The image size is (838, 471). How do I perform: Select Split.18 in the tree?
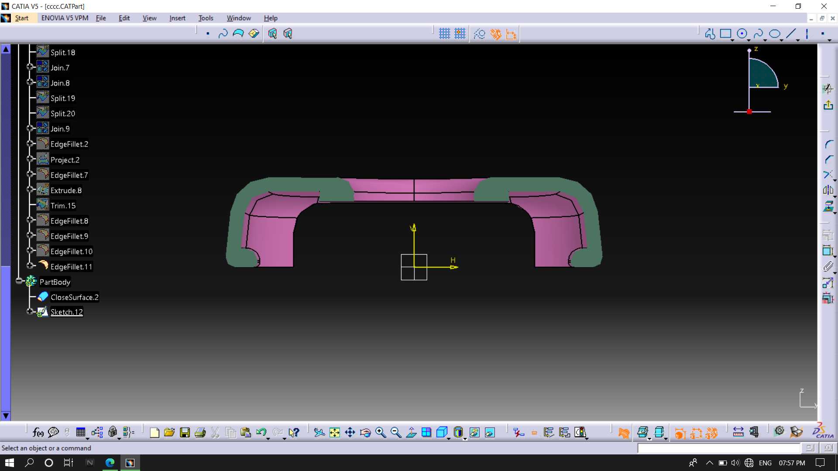pyautogui.click(x=63, y=52)
